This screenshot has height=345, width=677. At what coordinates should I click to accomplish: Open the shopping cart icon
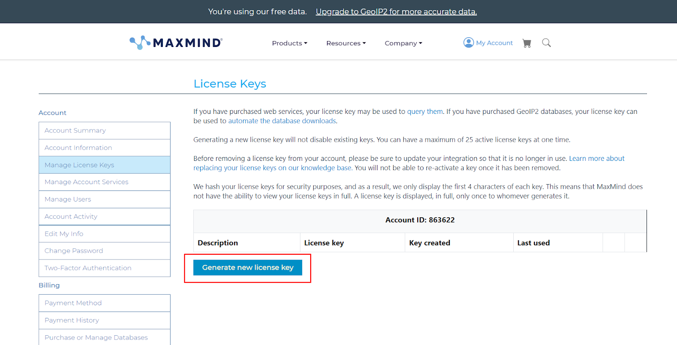tap(527, 43)
